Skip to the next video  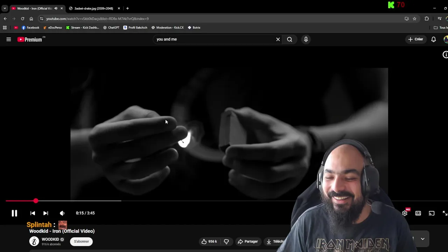click(45, 213)
